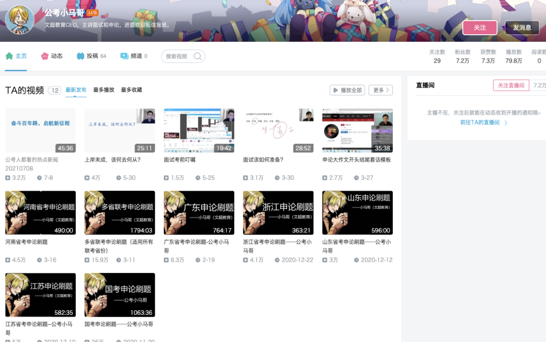546x342 pixels.
Task: Open the 江苏申论刷题 thumbnail
Action: pos(40,295)
